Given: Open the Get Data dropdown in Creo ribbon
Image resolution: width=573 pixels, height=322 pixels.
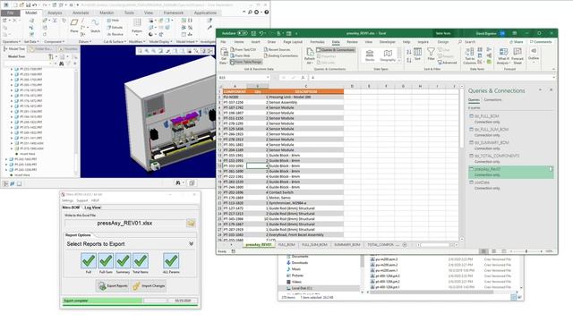Looking at the screenshot, I should pyautogui.click(x=31, y=42).
